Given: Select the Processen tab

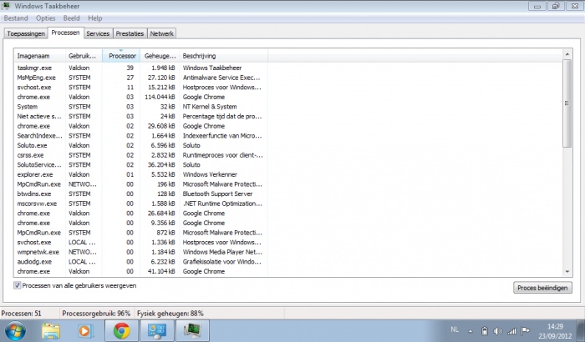Looking at the screenshot, I should (x=65, y=33).
